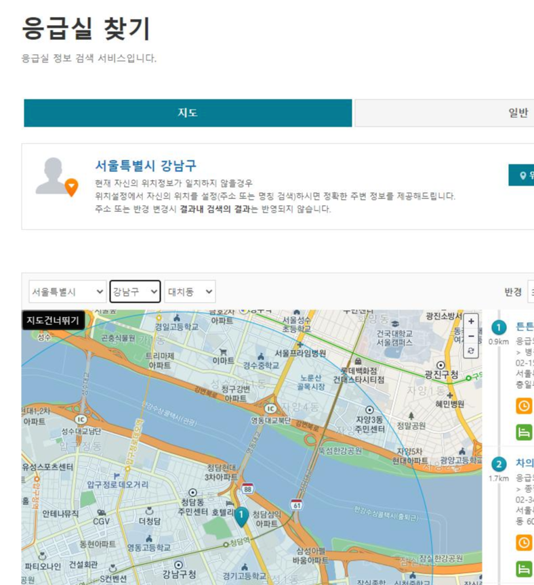Click the 0.9km distance text
Viewport: 534px width, 585px height.
coord(499,341)
